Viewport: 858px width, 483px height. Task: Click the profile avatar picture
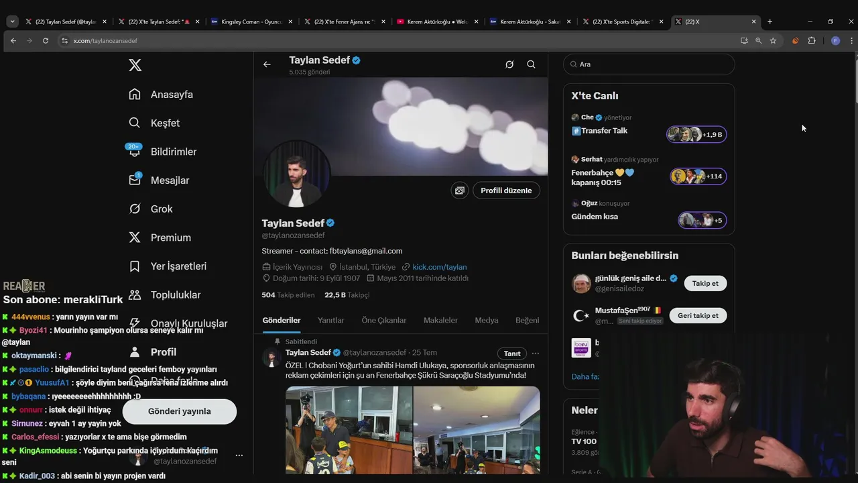[x=295, y=175]
